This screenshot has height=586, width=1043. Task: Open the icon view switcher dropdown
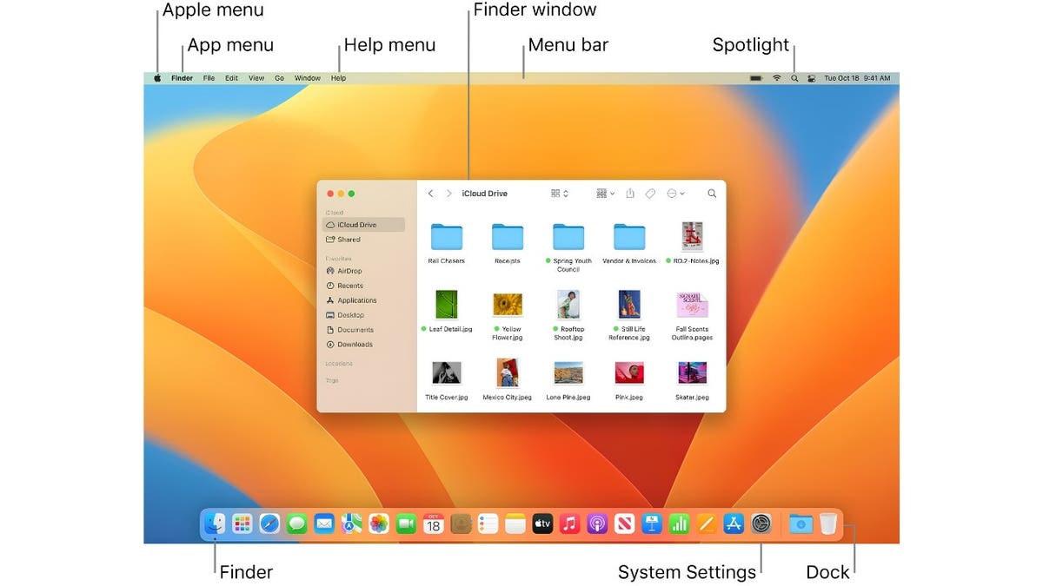click(560, 194)
